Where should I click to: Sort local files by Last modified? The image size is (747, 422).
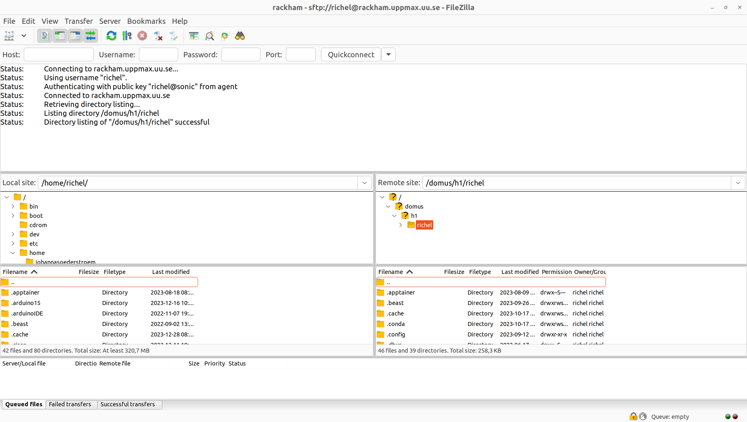pos(171,272)
